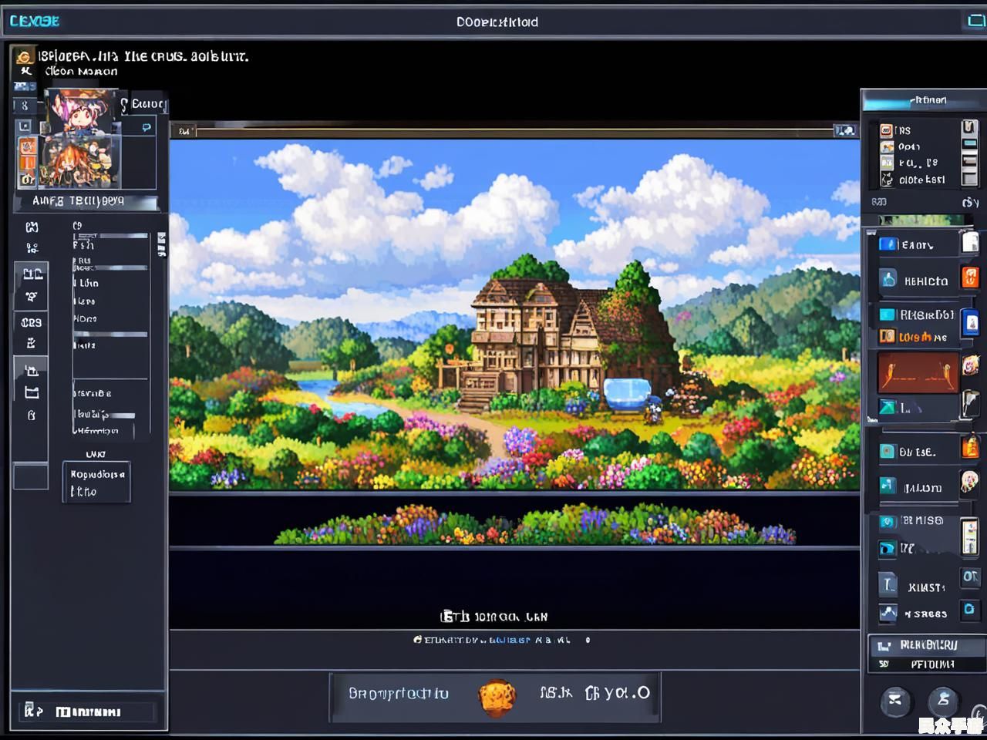Select the 'Opon' entry in right list

tap(909, 146)
